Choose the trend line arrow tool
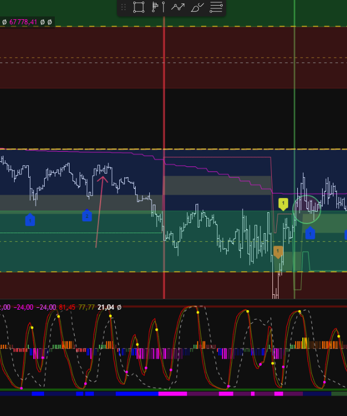347x416 pixels. 178,7
